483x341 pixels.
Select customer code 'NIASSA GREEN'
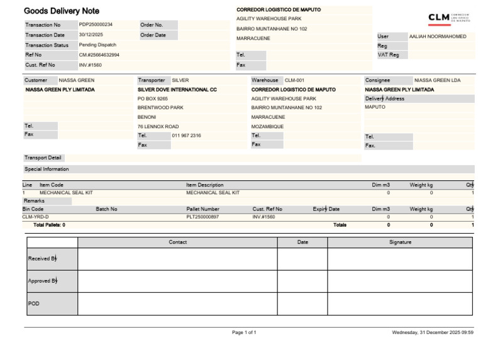[77, 80]
